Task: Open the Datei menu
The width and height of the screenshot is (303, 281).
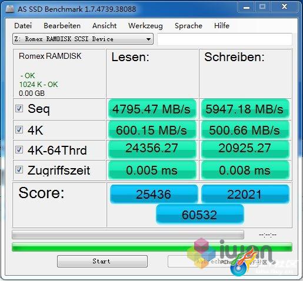Action: click(23, 26)
